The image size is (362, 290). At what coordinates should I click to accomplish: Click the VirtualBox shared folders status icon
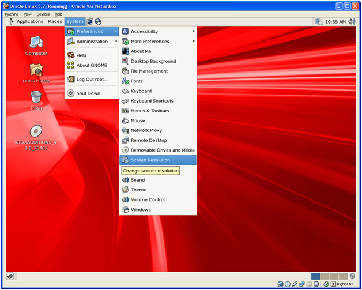click(x=309, y=284)
